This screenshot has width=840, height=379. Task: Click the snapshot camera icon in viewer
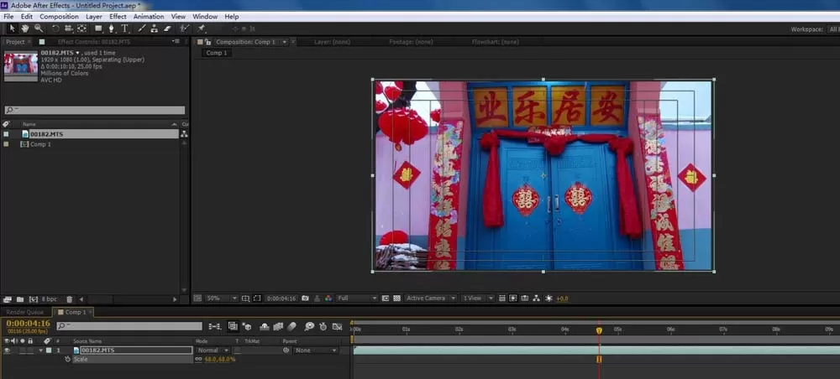[x=306, y=299]
